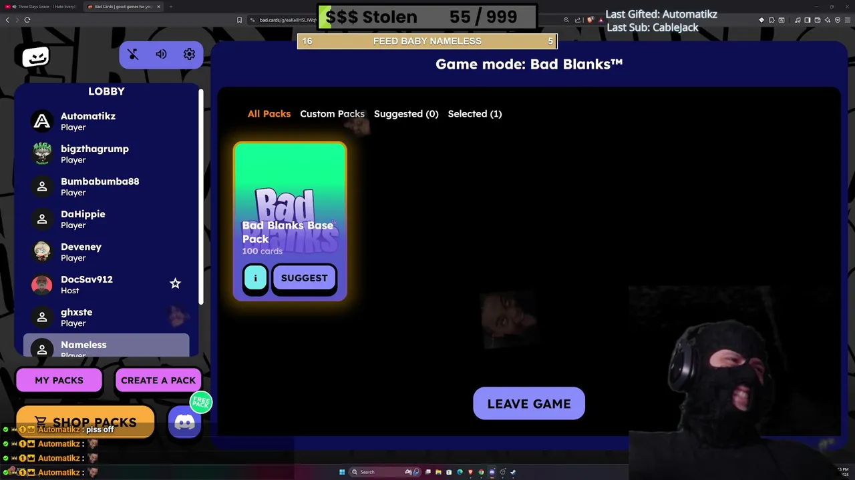Click the bookmark icon beside address bar
855x480 pixels.
pos(240,20)
